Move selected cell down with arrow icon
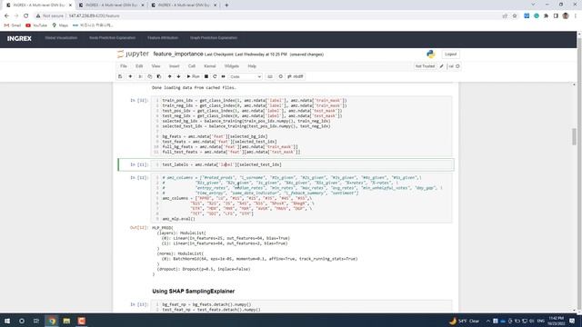Screen dimensions: 582x327 178,76
